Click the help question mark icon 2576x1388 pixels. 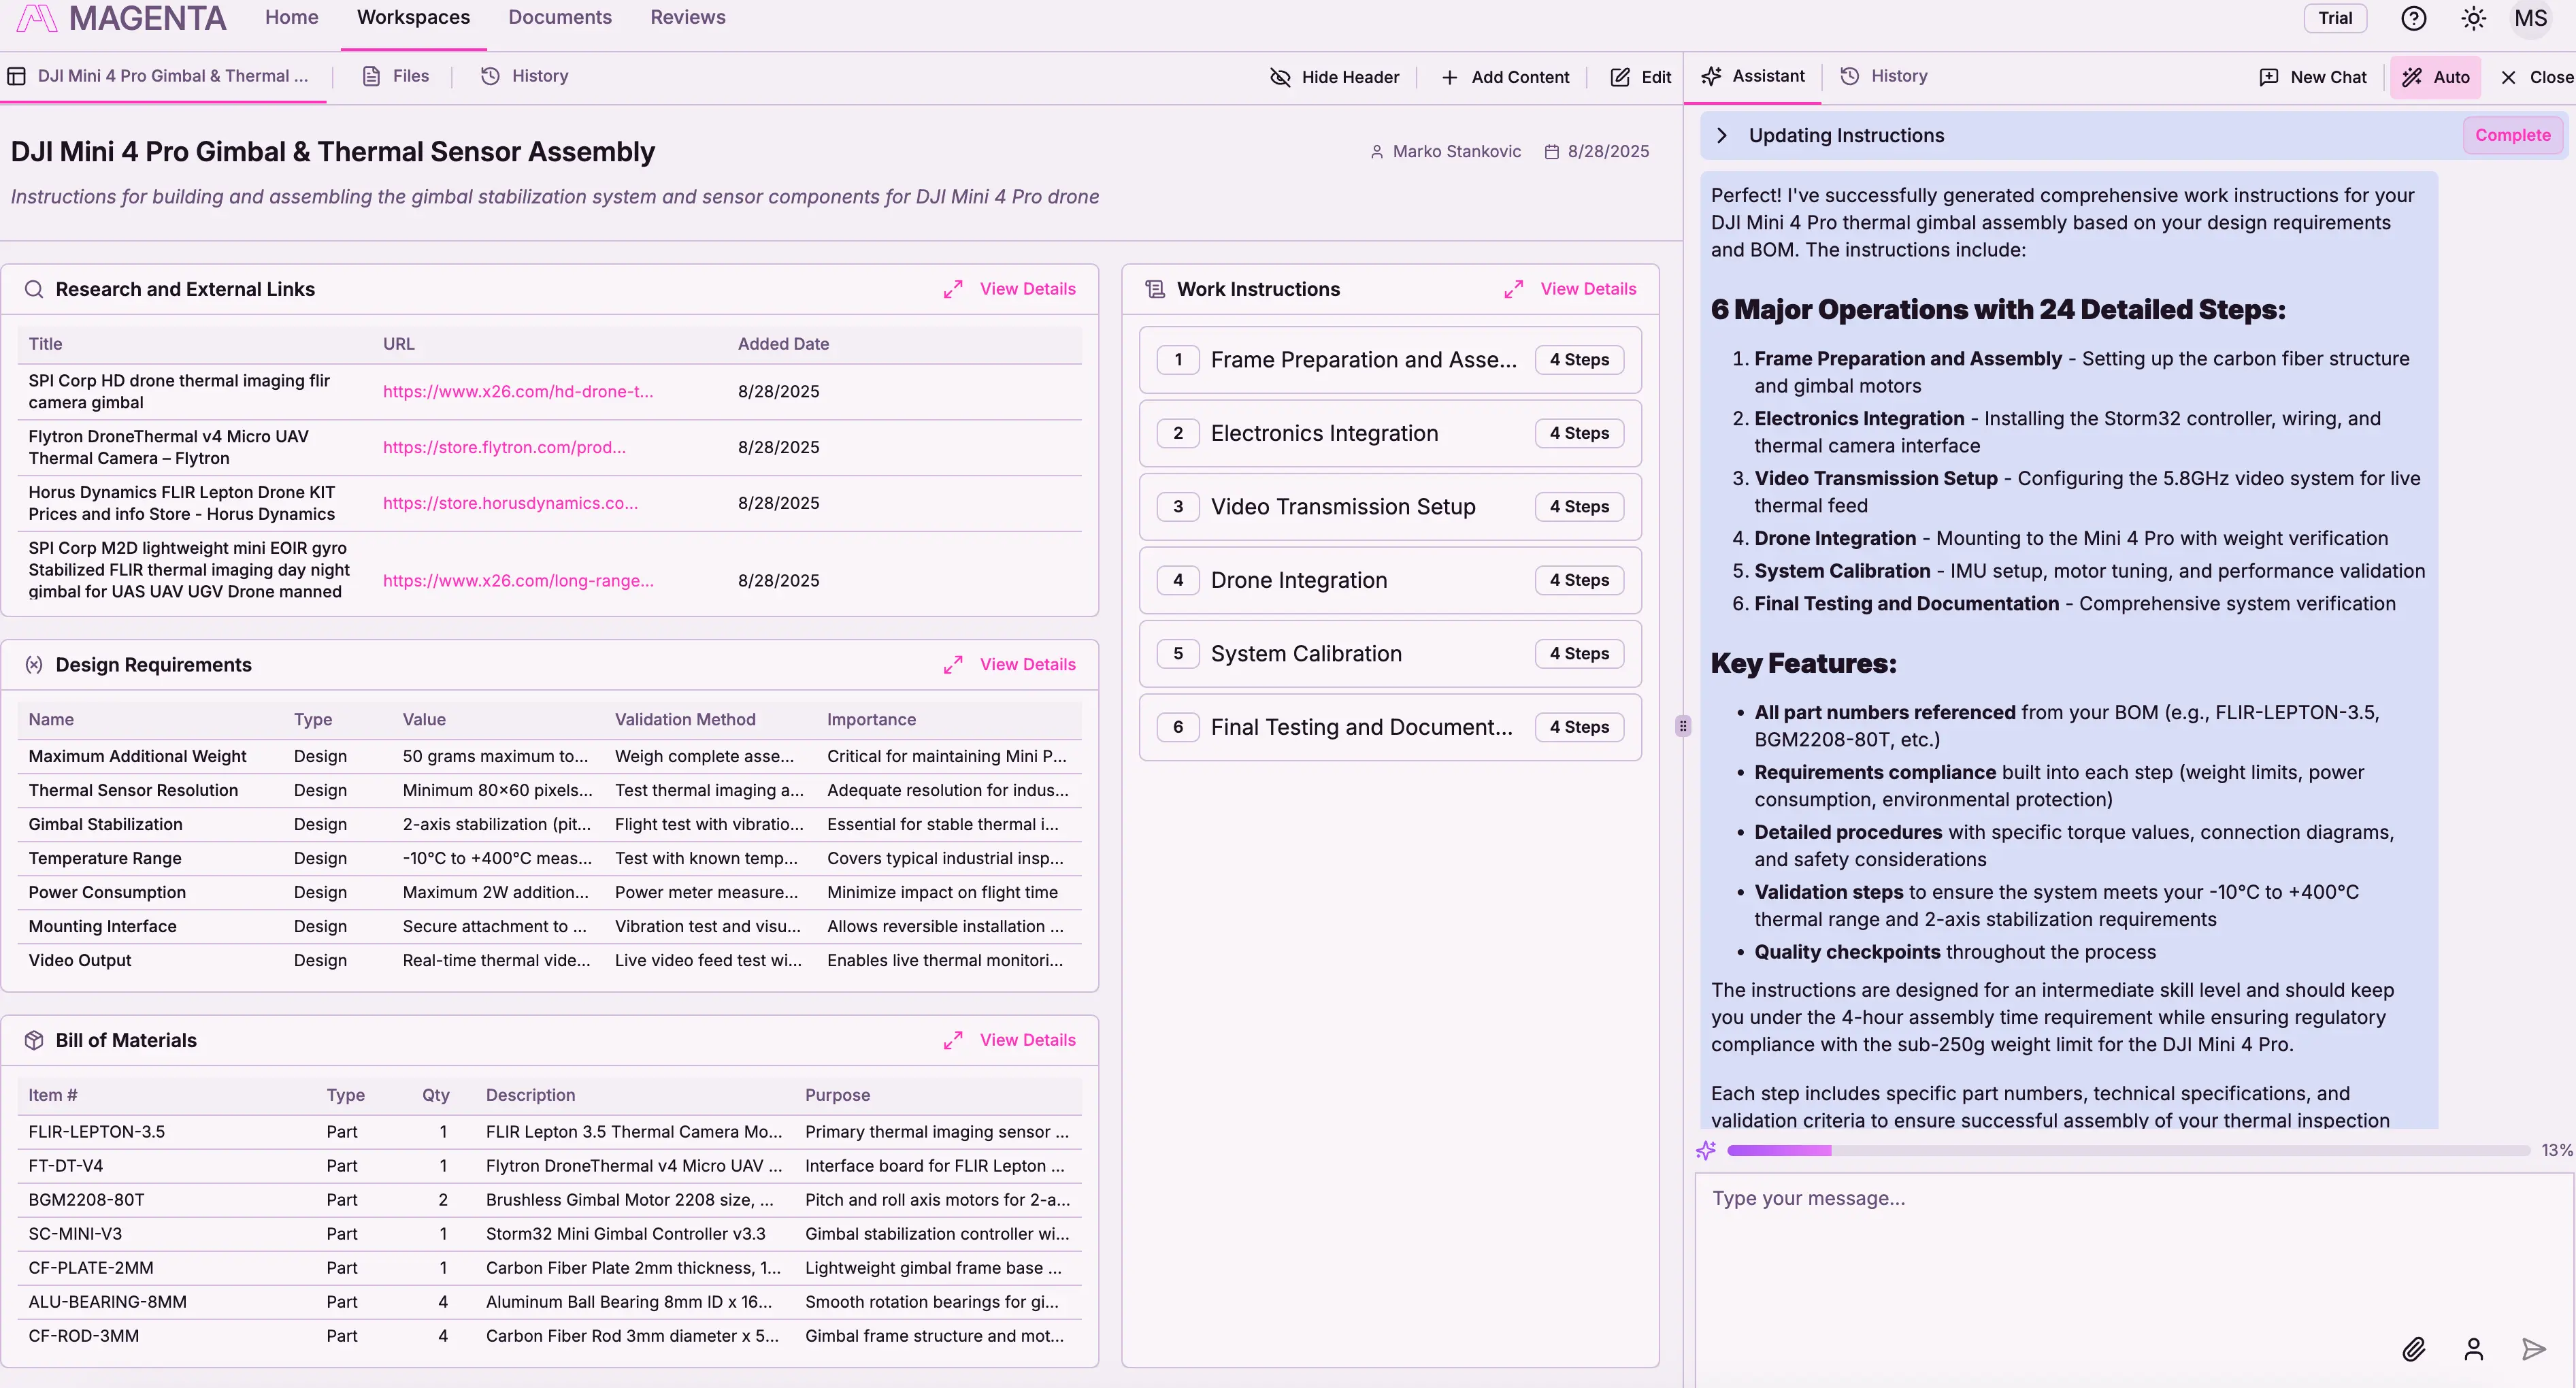point(2413,18)
